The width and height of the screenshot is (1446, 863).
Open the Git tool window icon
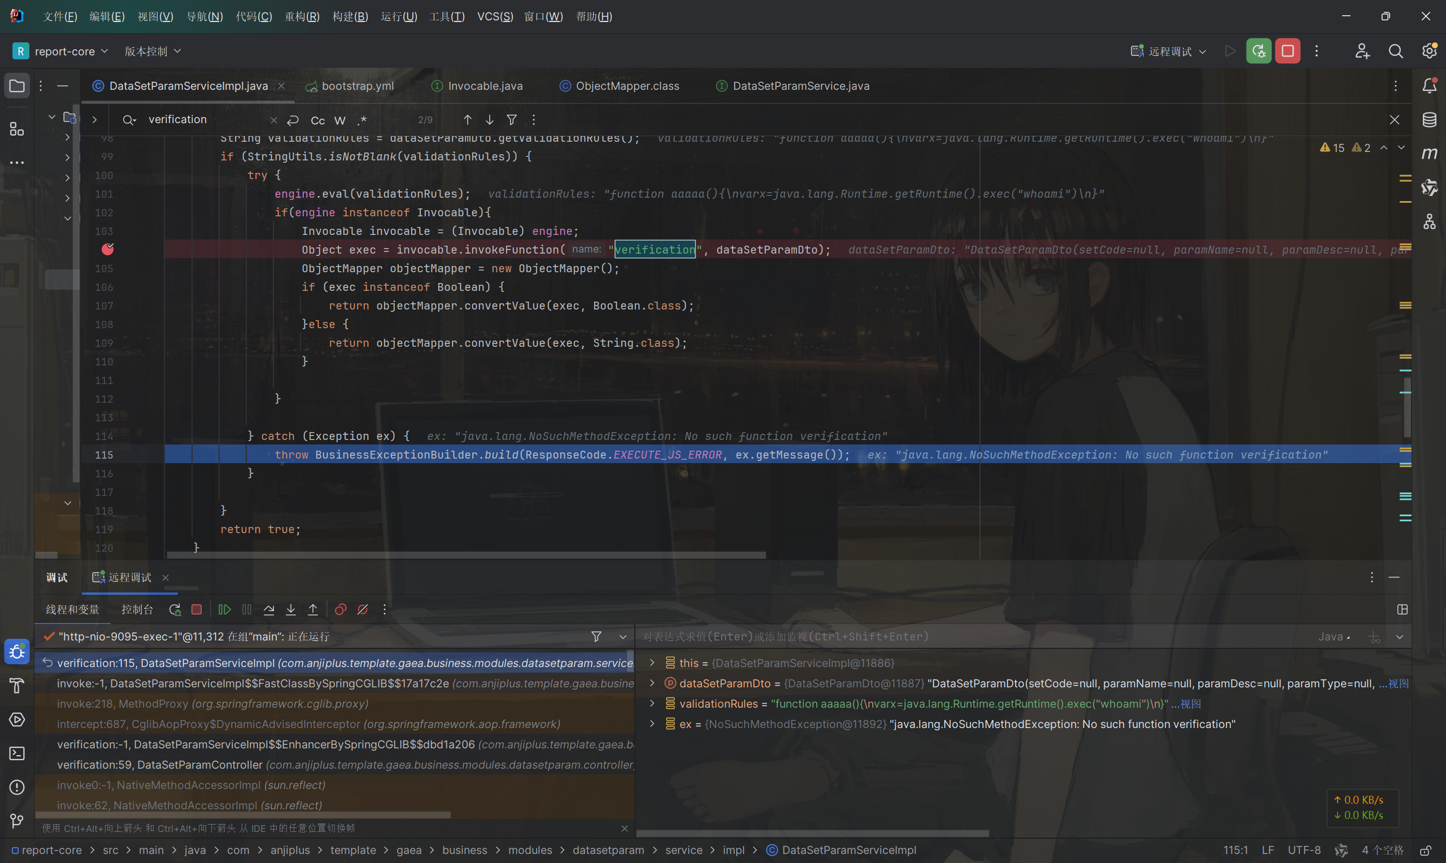pos(17,821)
